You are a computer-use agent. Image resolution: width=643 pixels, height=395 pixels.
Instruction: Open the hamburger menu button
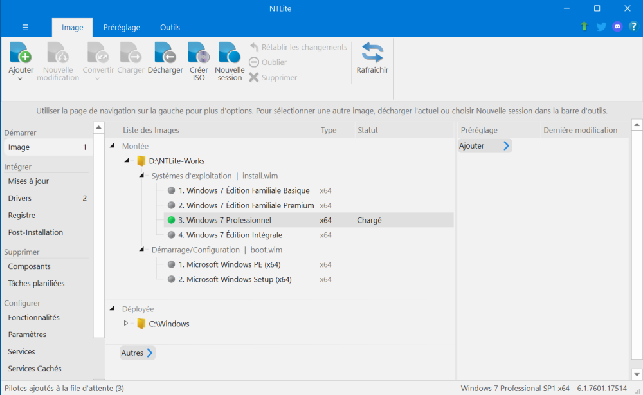[x=26, y=28]
